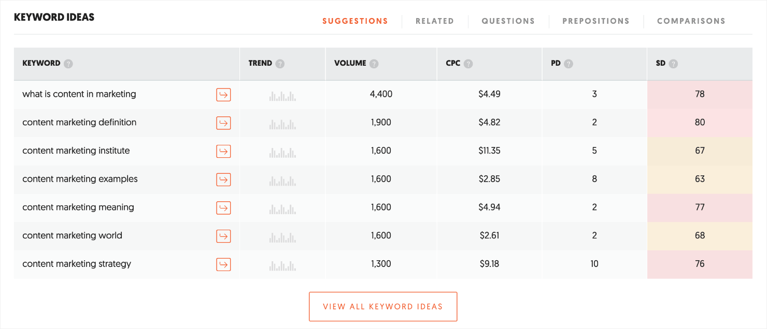The image size is (767, 329).
Task: Select the SUGGESTIONS tab
Action: click(355, 21)
